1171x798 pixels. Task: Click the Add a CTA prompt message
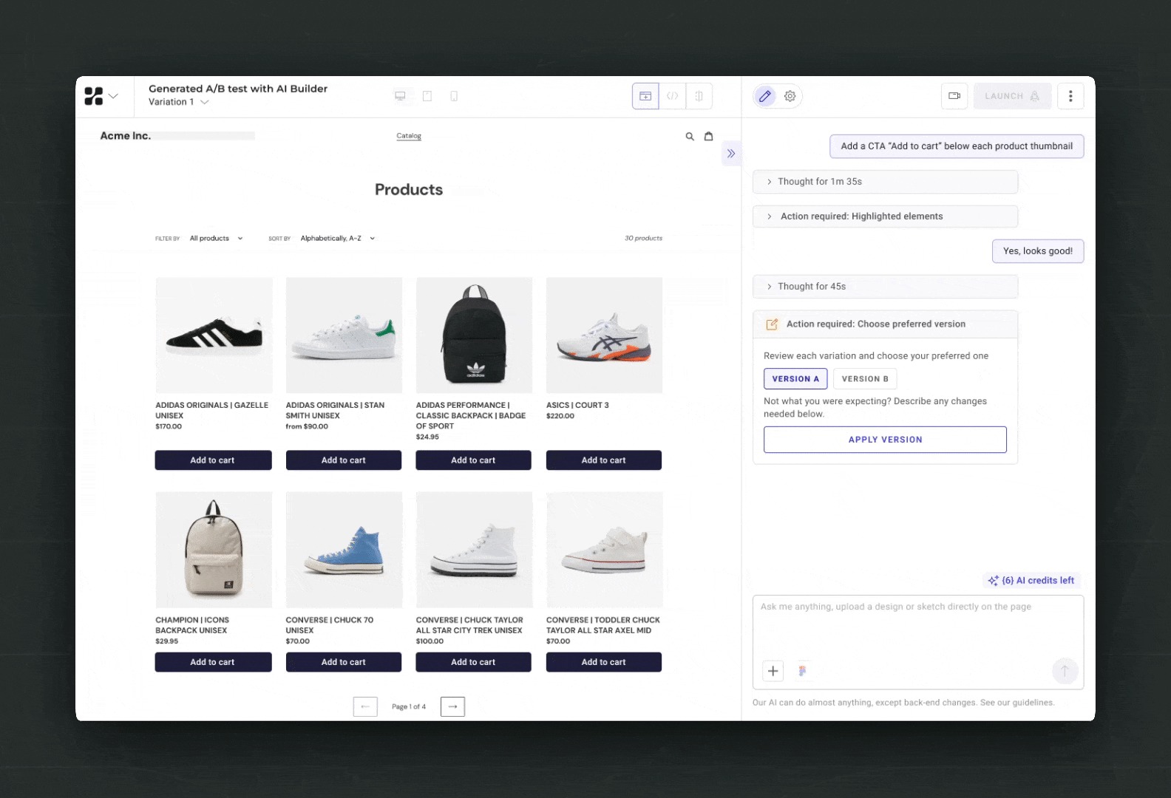[x=957, y=146]
